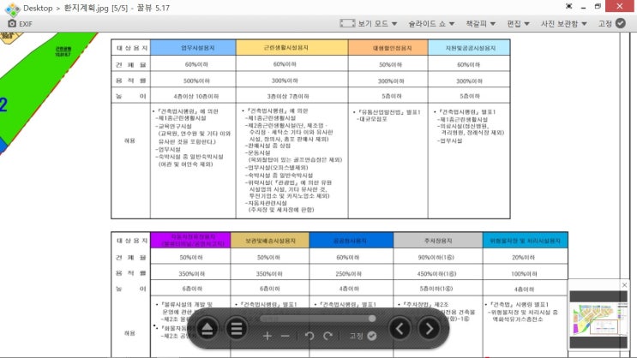
Task: Click the gray '주차장용지' header cell
Action: coord(438,241)
